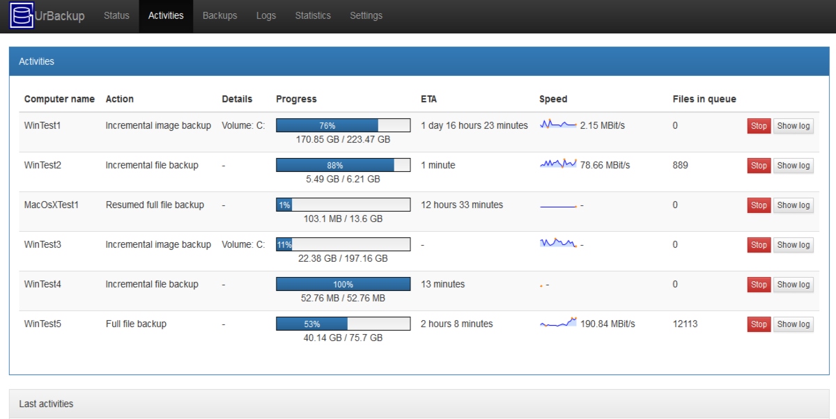
Task: Click the WinTest5 speed sparkline graph
Action: (558, 323)
